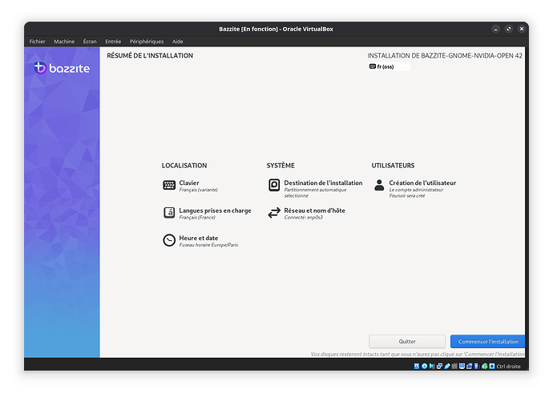Viewport: 553px width, 397px height.
Task: Click the host key arrow icon beside Ctrl droite
Action: click(x=490, y=366)
